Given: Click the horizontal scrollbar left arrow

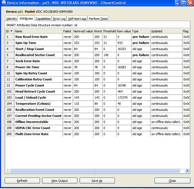Looking at the screenshot, I should tap(8, 171).
